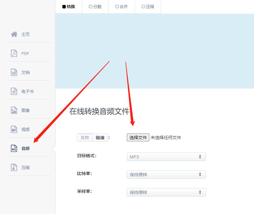
Task: Select the Word document icon
Action: (14, 72)
